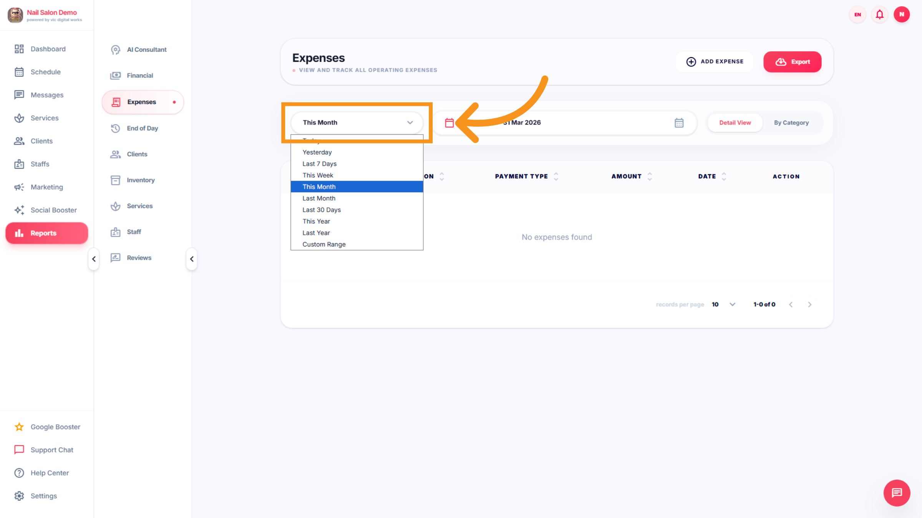Screen dimensions: 922x518
Task: Expand the This Month period dropdown
Action: (x=357, y=123)
